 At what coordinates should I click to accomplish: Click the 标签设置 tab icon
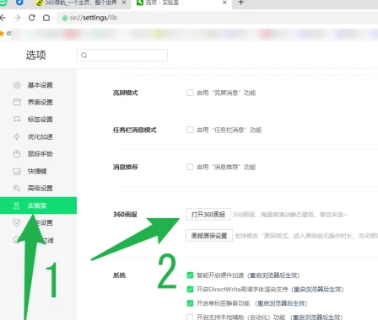coord(17,119)
